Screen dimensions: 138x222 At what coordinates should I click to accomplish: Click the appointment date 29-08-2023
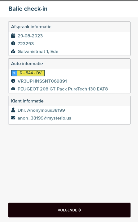30,36
